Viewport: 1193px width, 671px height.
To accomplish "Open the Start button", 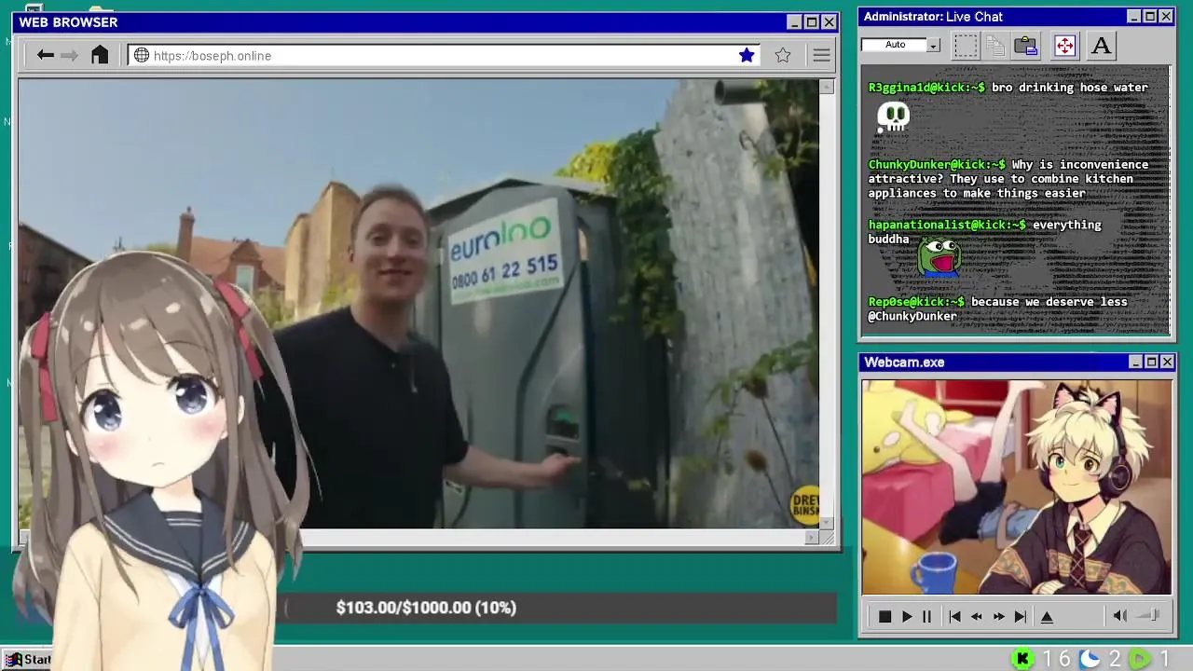I will click(x=28, y=659).
